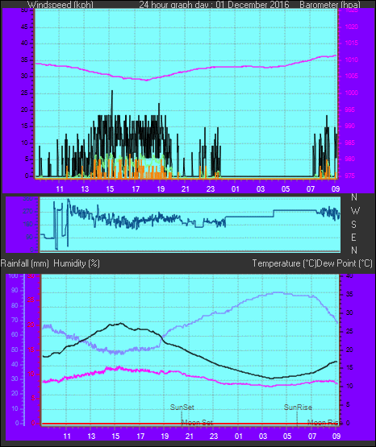Click the temperature axis value 30 on bottom chart
This screenshot has height=447, width=376.
(349, 312)
